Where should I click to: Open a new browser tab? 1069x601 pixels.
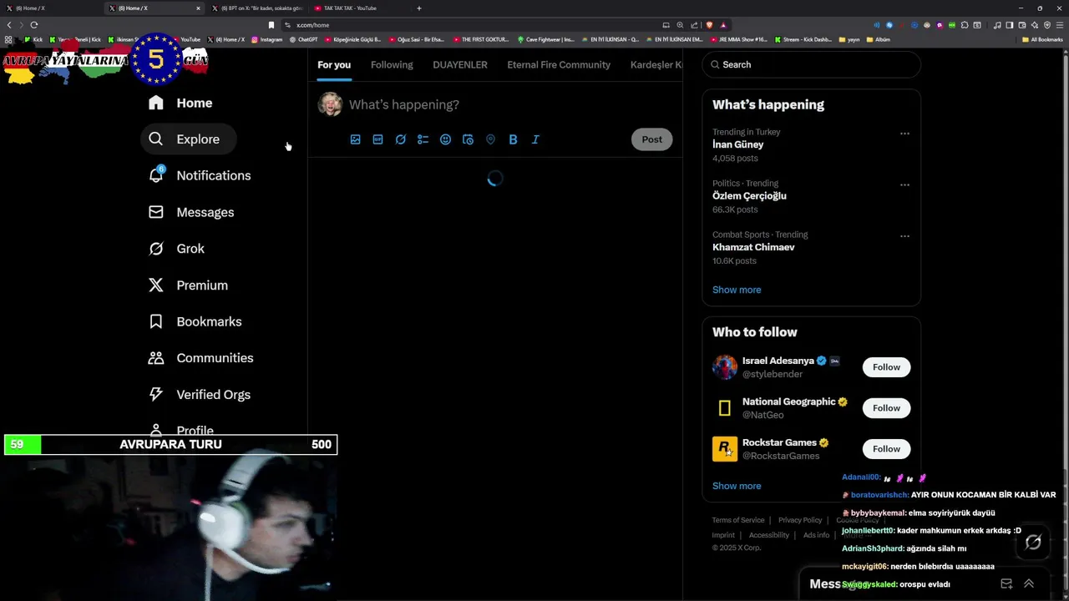[419, 8]
